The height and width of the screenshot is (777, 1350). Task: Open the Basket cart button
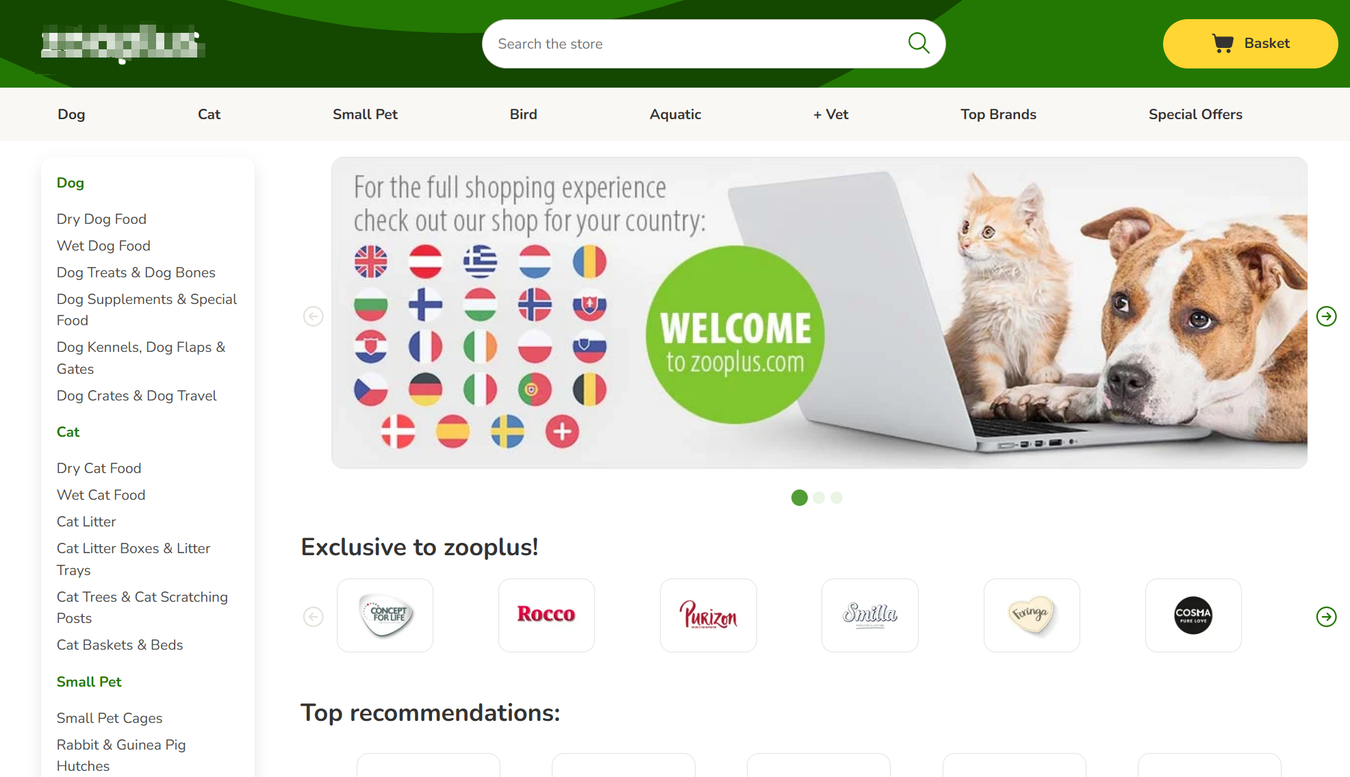click(x=1250, y=43)
